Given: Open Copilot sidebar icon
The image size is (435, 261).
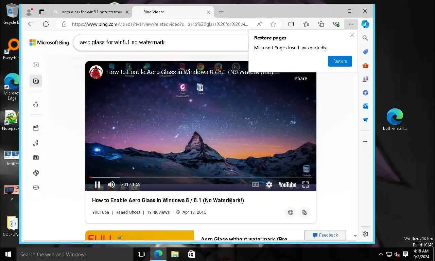Looking at the screenshot, I should point(365,24).
